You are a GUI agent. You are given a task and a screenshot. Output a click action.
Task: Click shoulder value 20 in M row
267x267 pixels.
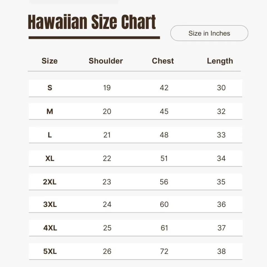coord(107,112)
